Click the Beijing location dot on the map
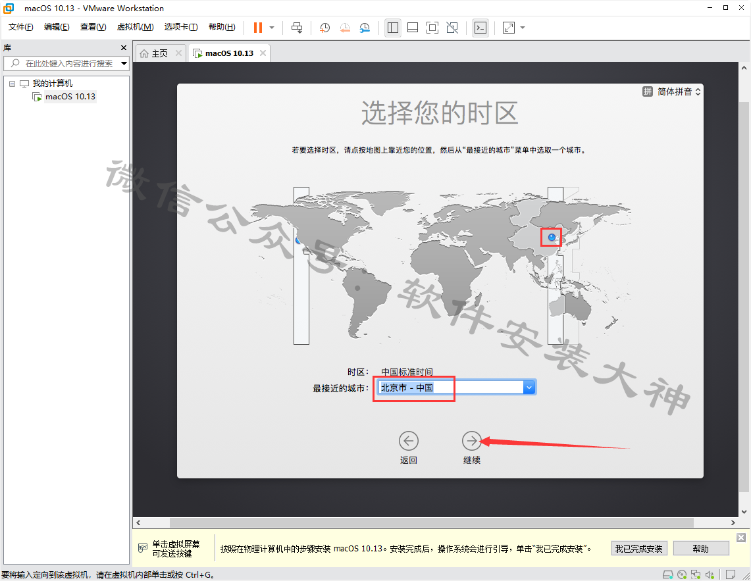 coord(552,237)
